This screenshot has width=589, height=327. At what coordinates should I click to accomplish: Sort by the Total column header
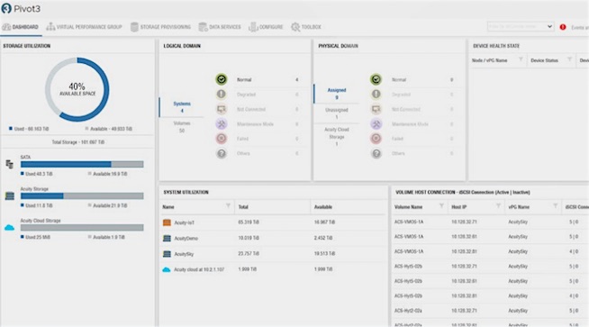tap(243, 207)
